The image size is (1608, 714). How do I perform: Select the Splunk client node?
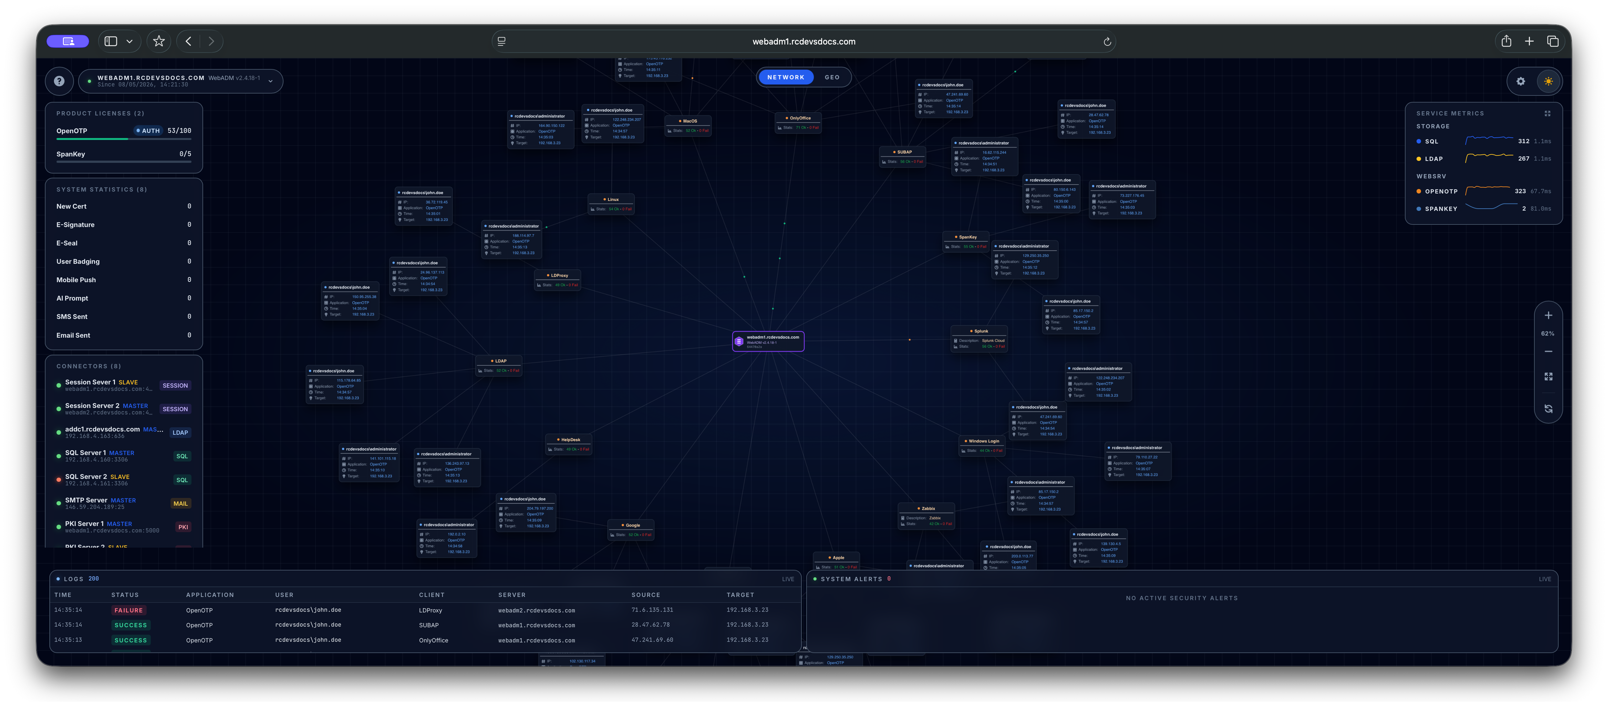pyautogui.click(x=979, y=339)
